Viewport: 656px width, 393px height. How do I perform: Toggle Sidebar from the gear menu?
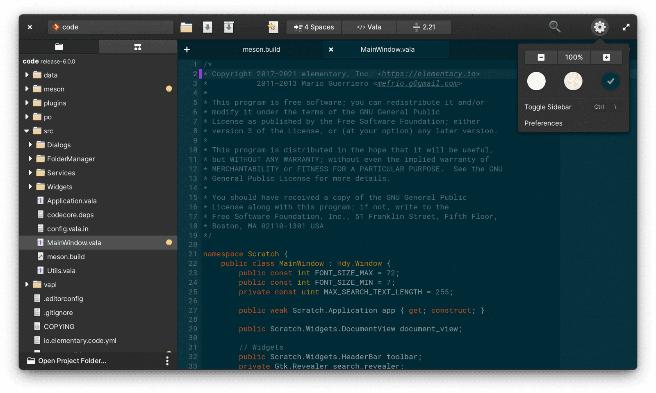point(548,107)
